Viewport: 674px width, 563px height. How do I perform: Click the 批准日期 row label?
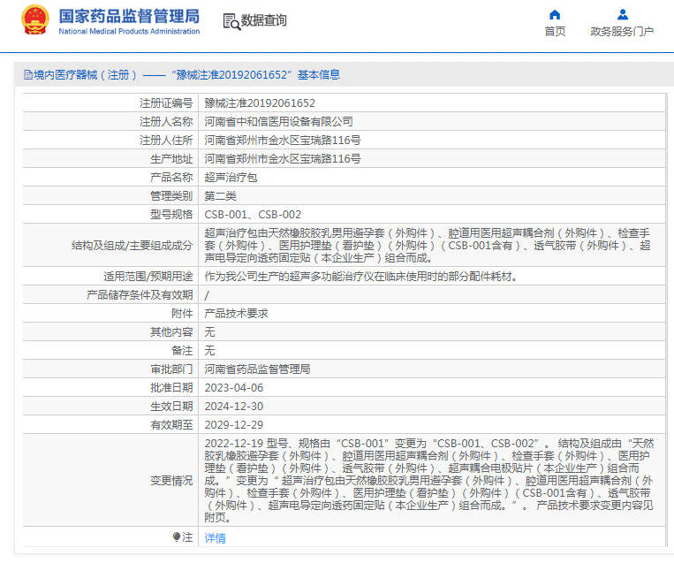point(171,387)
